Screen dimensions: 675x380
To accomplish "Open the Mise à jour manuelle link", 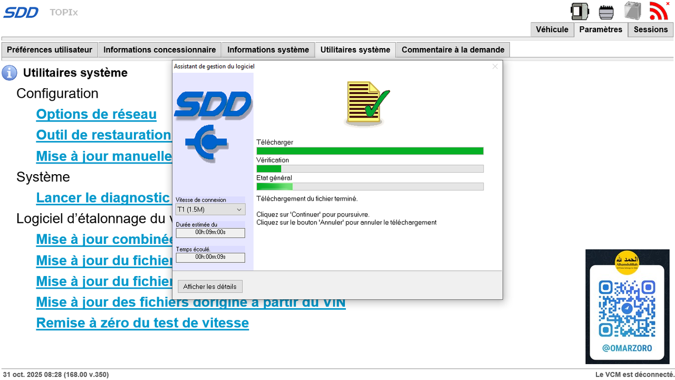I will pyautogui.click(x=104, y=156).
